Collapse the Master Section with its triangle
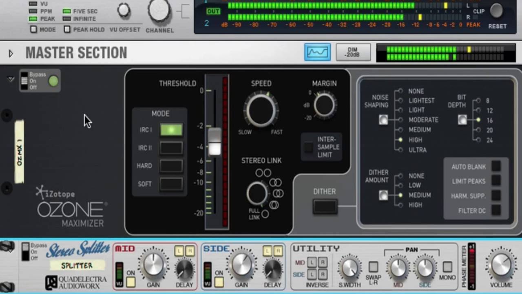The width and height of the screenshot is (522, 294). click(11, 53)
